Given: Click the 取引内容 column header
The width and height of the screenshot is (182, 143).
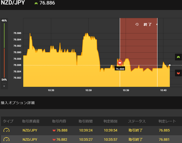Looking at the screenshot, I should 59,121.
